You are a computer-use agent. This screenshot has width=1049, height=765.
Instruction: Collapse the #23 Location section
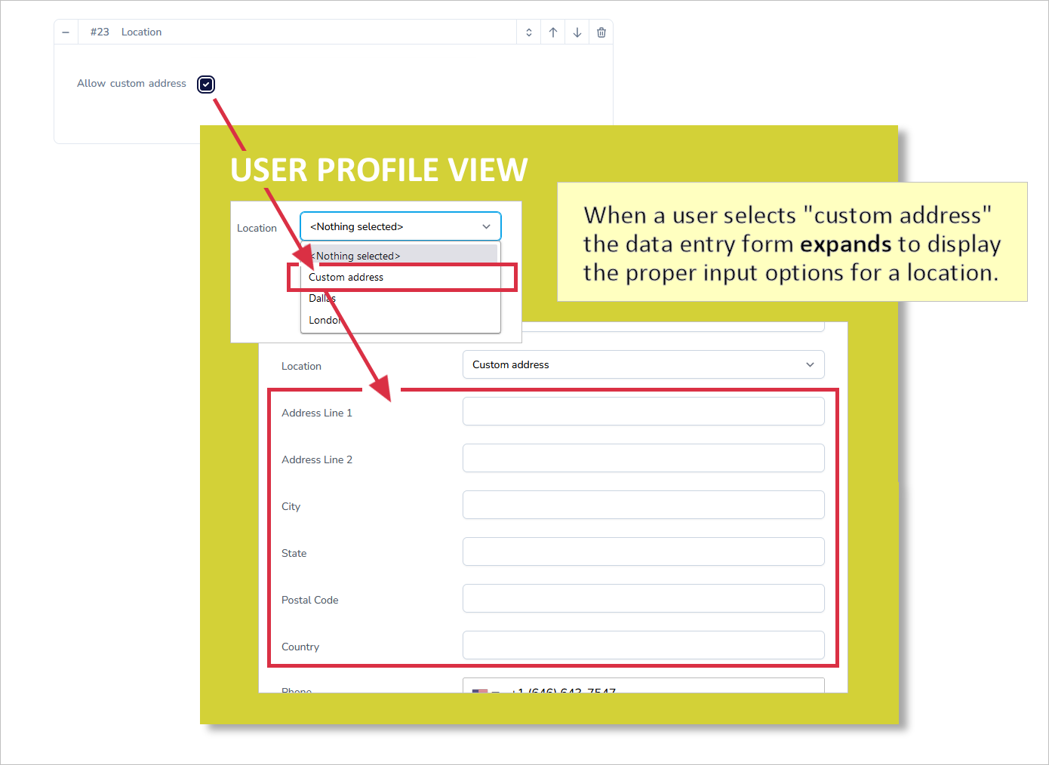point(65,32)
